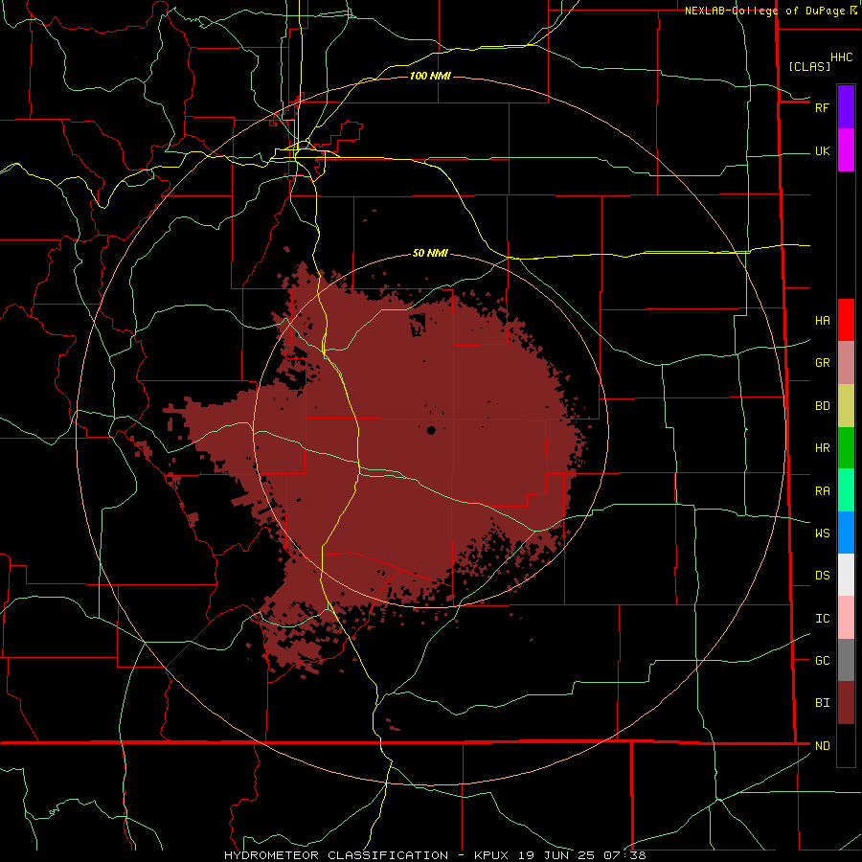Choose the gray GC legend swatch
862x862 pixels.
pyautogui.click(x=846, y=660)
